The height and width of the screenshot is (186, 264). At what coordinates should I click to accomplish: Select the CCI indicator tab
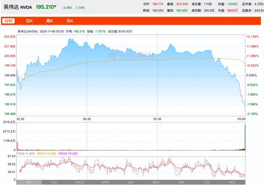[207, 182]
